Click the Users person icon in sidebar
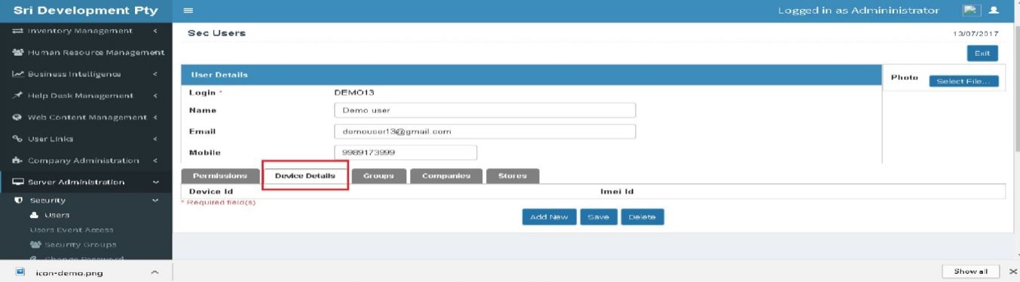The image size is (1020, 282). (35, 216)
